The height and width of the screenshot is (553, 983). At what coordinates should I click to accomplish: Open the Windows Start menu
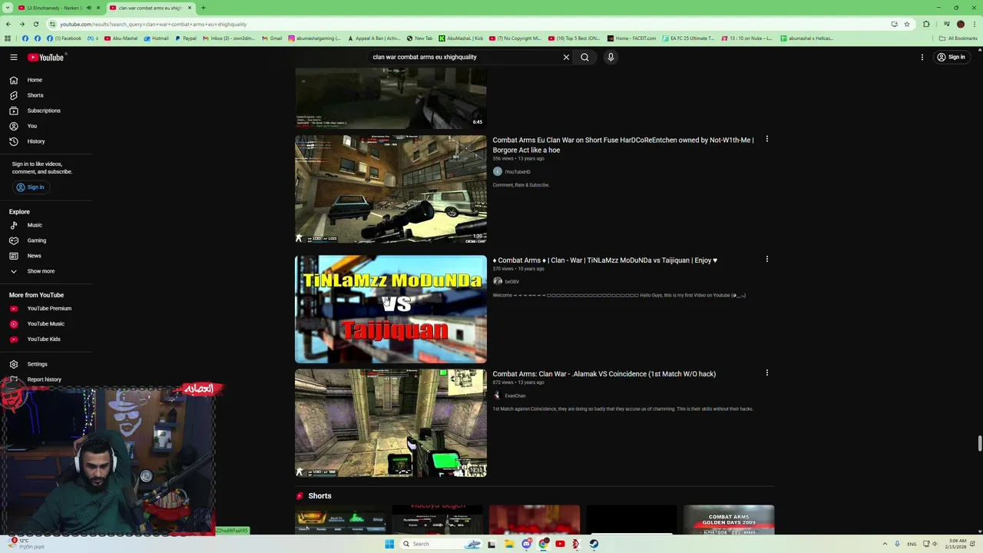pos(389,544)
